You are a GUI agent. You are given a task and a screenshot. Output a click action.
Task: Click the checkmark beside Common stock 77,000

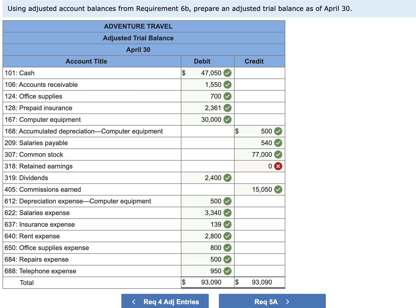click(278, 155)
